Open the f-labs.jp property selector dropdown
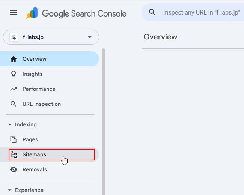This screenshot has width=244, height=195. pos(51,37)
